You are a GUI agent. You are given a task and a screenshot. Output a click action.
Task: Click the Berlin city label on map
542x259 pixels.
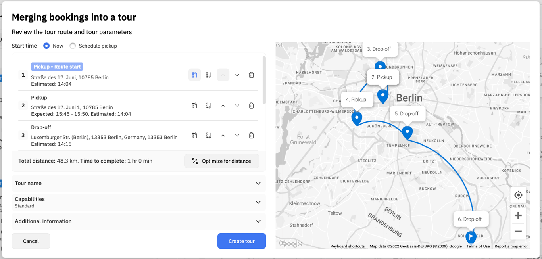(x=409, y=98)
